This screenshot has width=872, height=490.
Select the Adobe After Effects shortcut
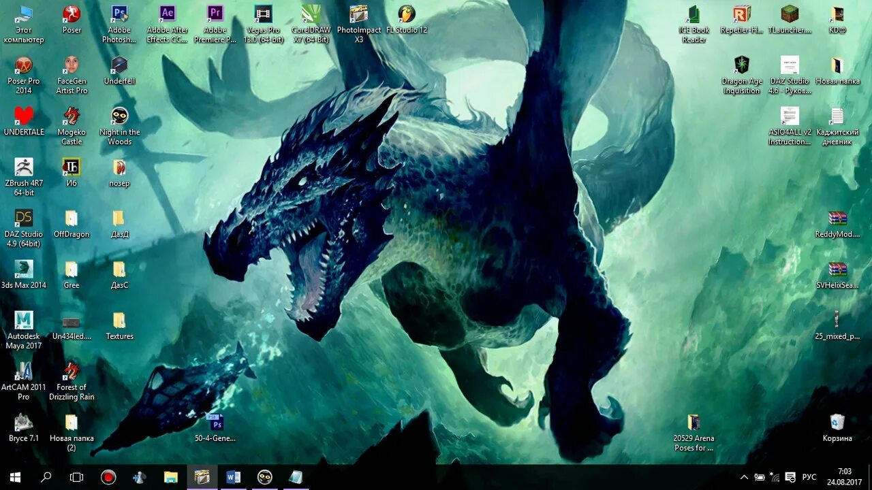[168, 24]
